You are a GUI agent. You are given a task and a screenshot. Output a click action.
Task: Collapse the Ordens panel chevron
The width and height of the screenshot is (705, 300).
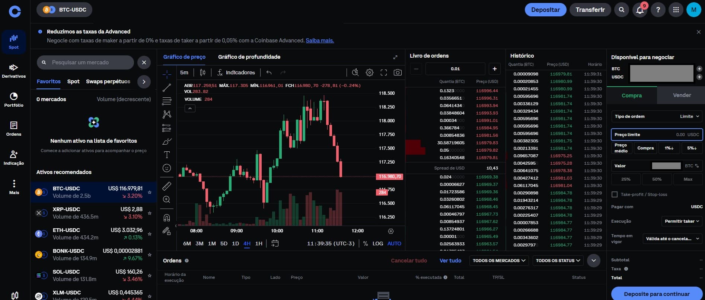click(x=594, y=261)
